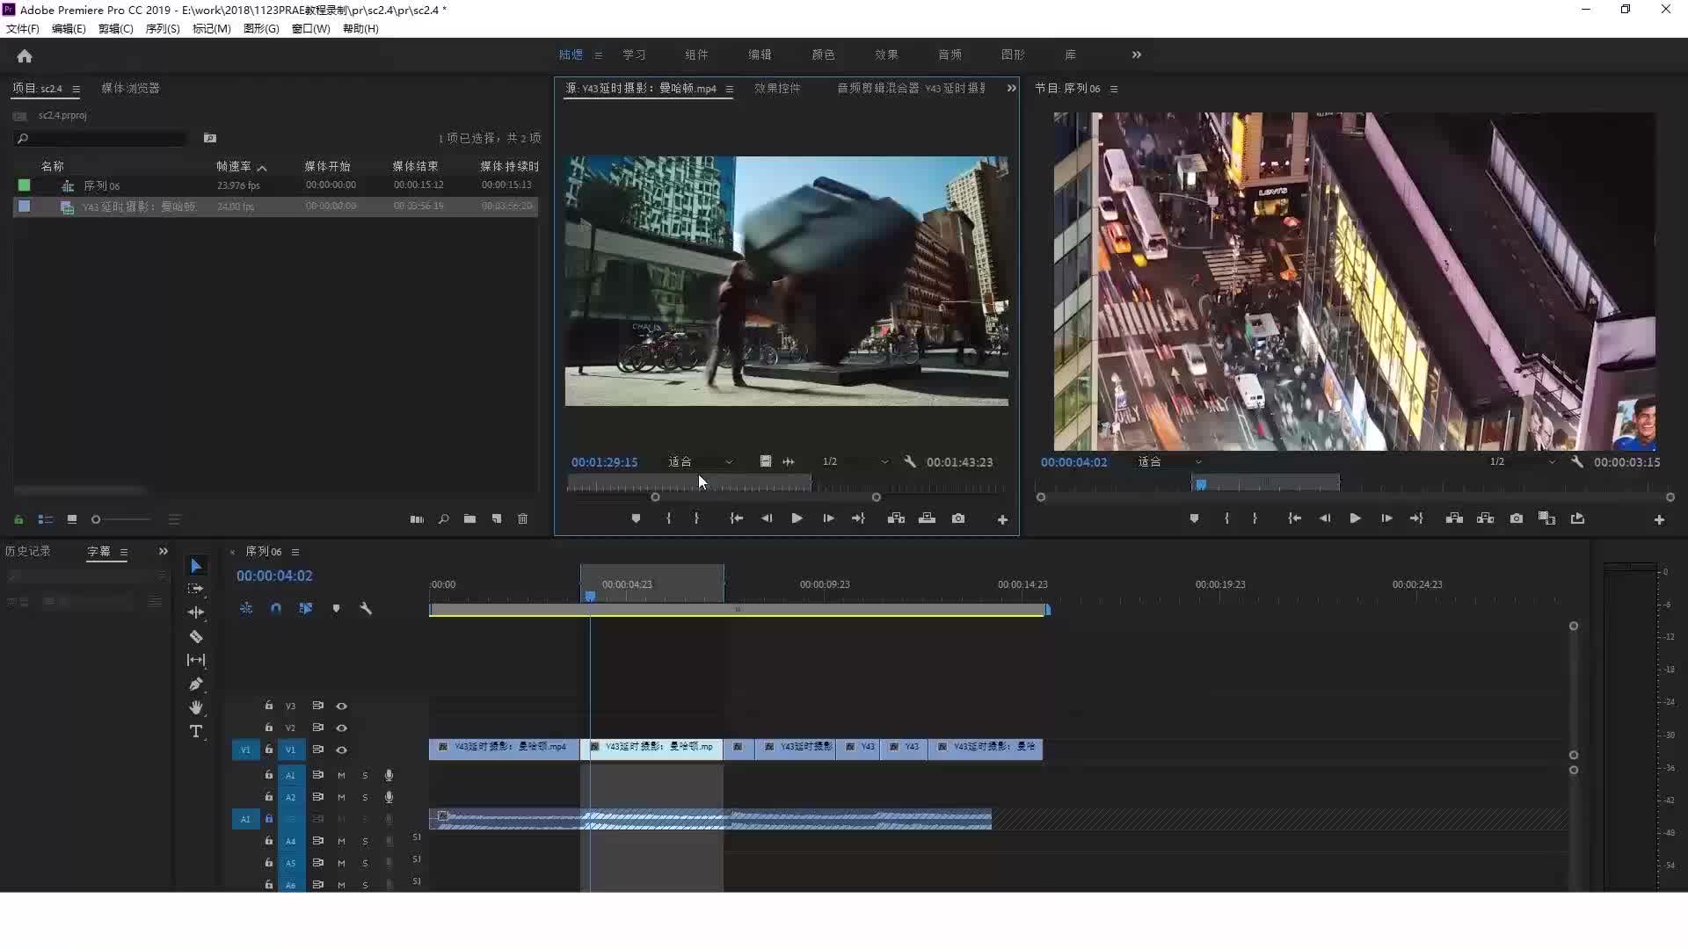Select the Pen tool in the timeline toolbar

pyautogui.click(x=197, y=685)
